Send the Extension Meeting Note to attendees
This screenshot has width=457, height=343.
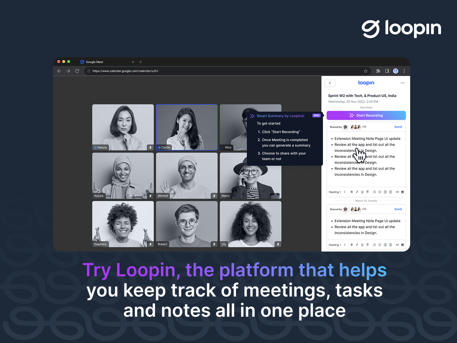[398, 127]
